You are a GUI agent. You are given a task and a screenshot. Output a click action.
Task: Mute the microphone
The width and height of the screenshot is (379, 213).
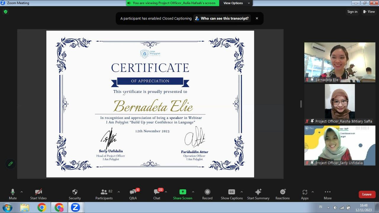pyautogui.click(x=13, y=194)
